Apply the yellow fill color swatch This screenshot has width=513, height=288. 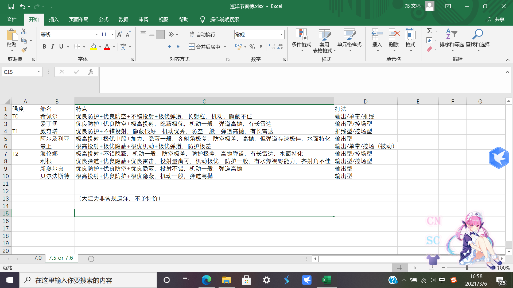pyautogui.click(x=94, y=47)
